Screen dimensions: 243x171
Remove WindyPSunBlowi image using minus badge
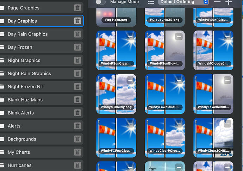[179, 37]
